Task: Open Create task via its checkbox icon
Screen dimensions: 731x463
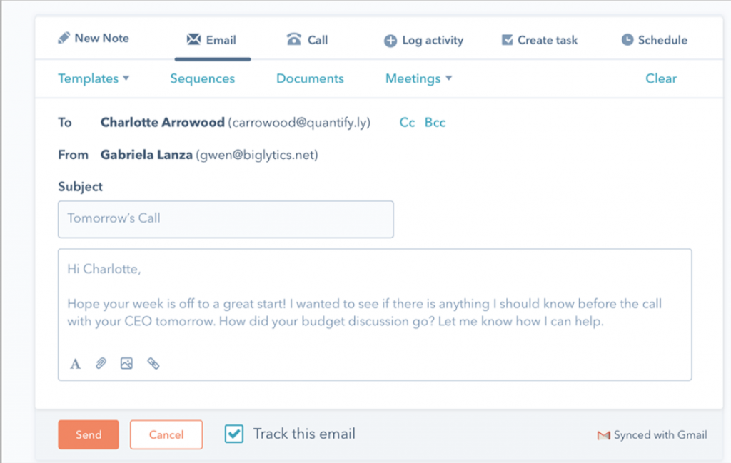Action: (x=508, y=40)
